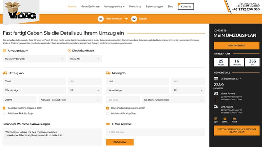The height and width of the screenshot is (147, 262).
Task: Enable Additional Pick Up Stop under Umzug von
Action: (4, 113)
